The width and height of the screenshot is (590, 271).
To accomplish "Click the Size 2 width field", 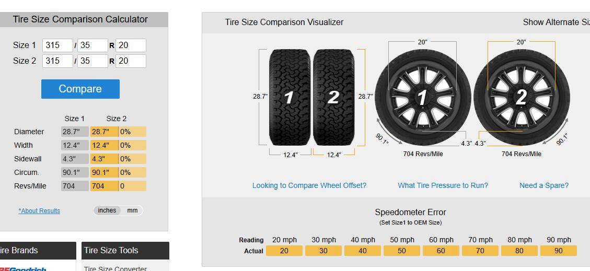I will point(57,61).
